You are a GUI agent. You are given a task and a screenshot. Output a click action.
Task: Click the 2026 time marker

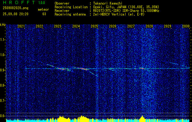tap(113, 26)
